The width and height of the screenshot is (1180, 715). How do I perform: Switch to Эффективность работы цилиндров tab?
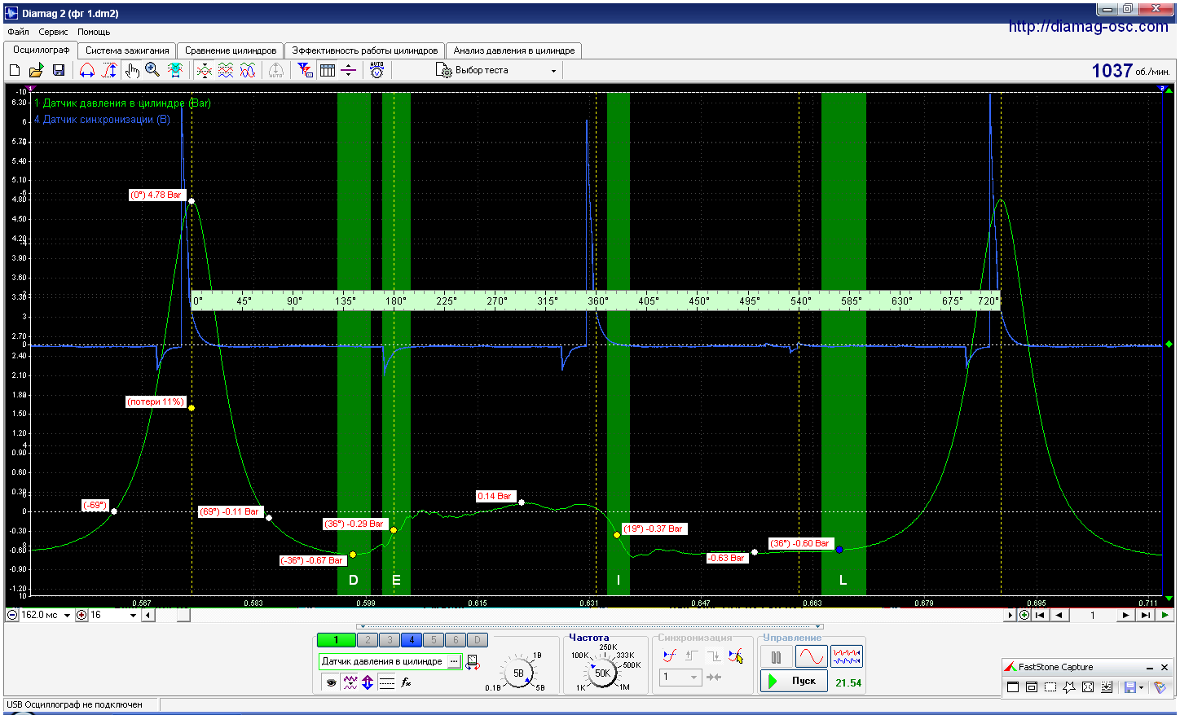(x=364, y=50)
